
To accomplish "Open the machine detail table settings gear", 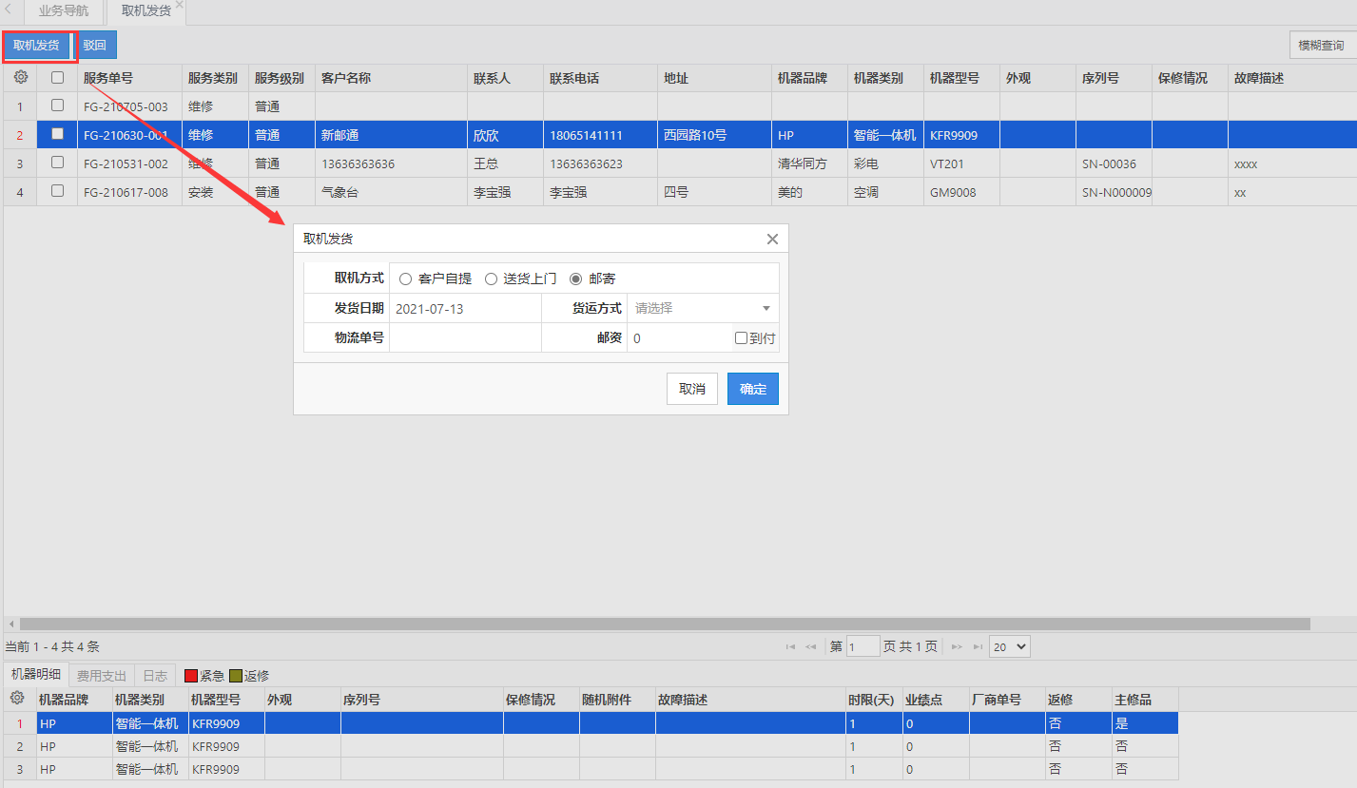I will click(x=17, y=699).
